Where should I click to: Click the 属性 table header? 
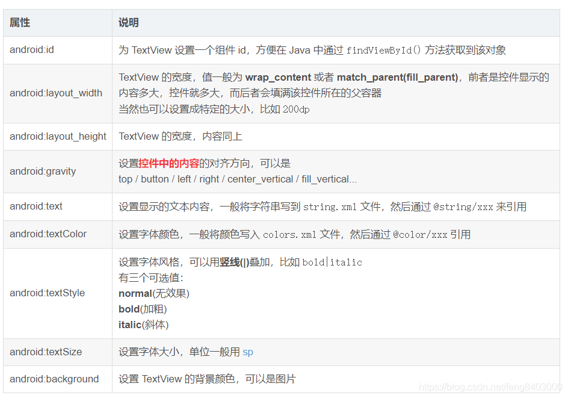tap(19, 22)
